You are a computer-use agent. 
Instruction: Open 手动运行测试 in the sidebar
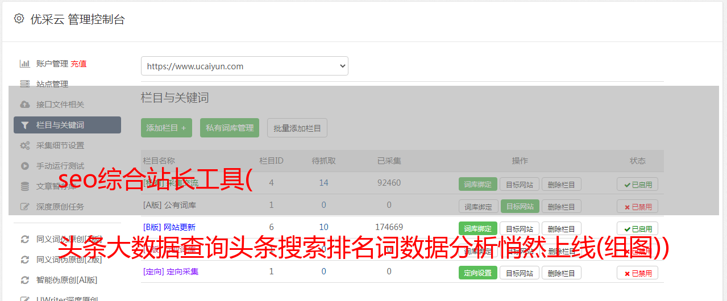(60, 166)
